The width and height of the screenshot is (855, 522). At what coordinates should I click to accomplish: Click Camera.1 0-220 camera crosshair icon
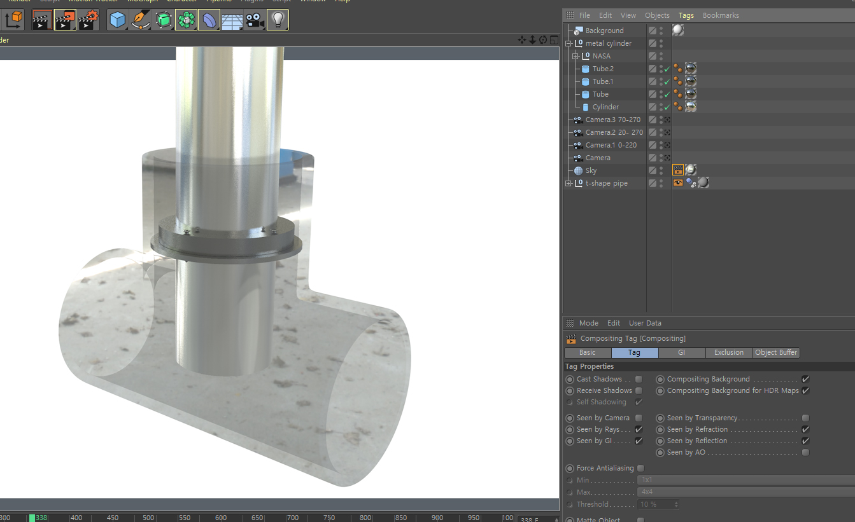coord(667,145)
